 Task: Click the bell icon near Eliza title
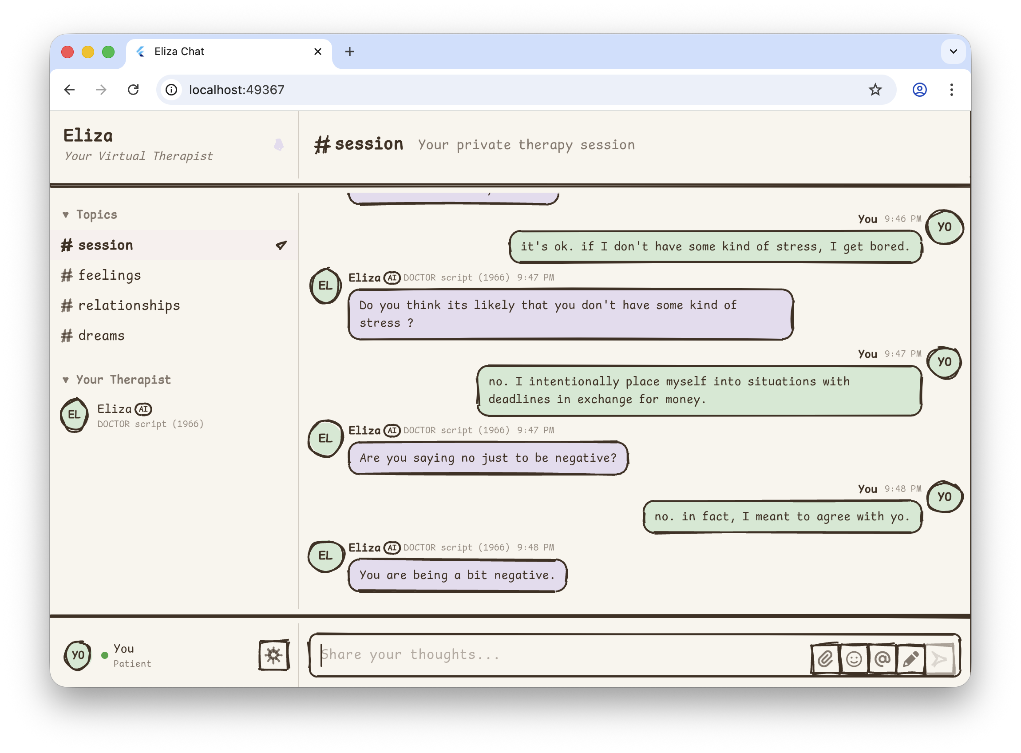pyautogui.click(x=279, y=145)
